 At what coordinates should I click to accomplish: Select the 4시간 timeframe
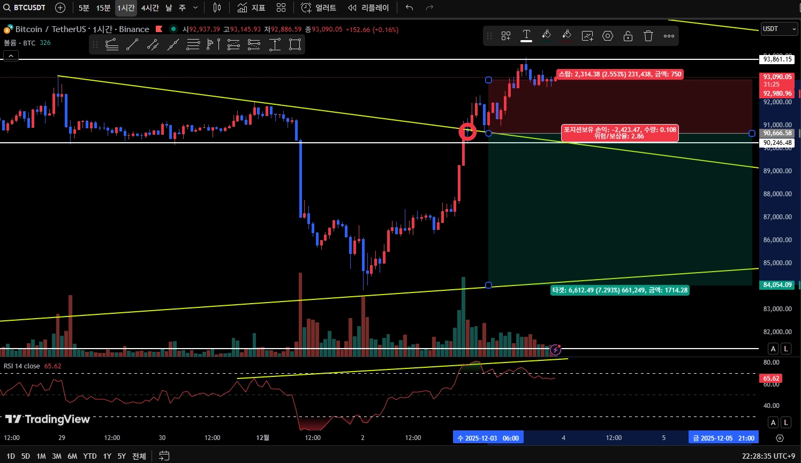click(x=150, y=7)
